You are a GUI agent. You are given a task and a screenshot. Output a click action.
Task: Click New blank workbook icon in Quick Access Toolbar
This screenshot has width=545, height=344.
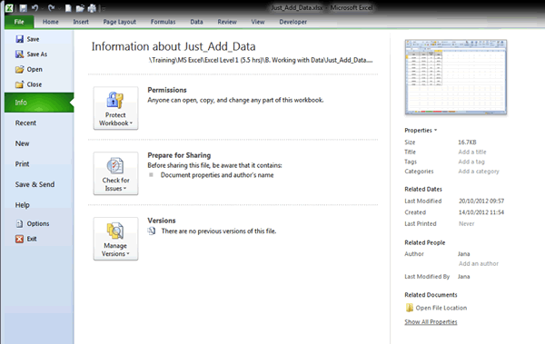[x=68, y=7]
